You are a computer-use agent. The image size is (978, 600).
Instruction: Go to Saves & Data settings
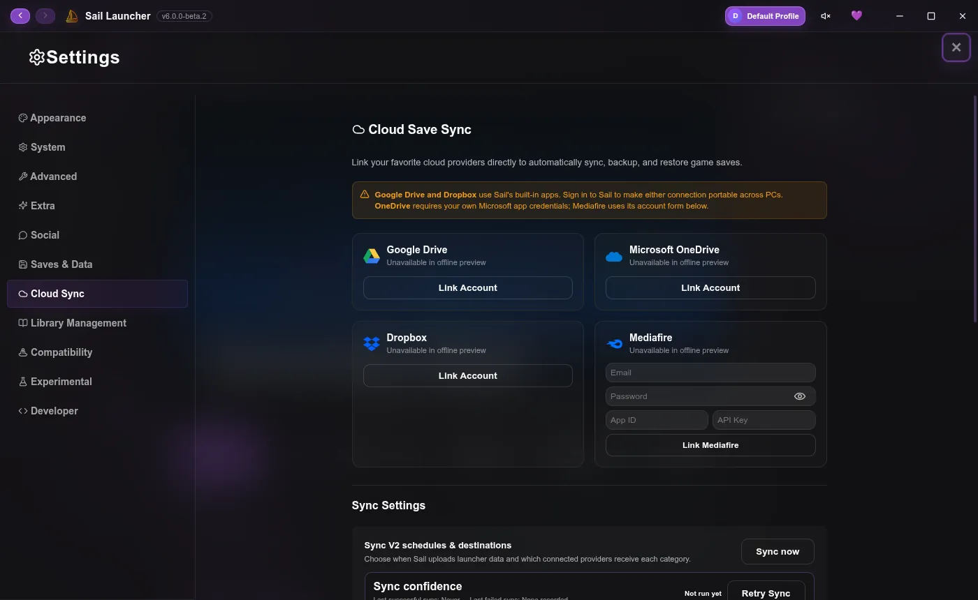(97, 264)
